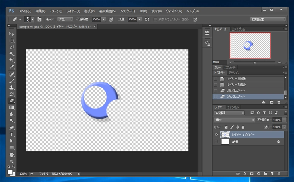Click the navigator zoom slider
Viewport: 294px width, 182px height.
coord(255,62)
